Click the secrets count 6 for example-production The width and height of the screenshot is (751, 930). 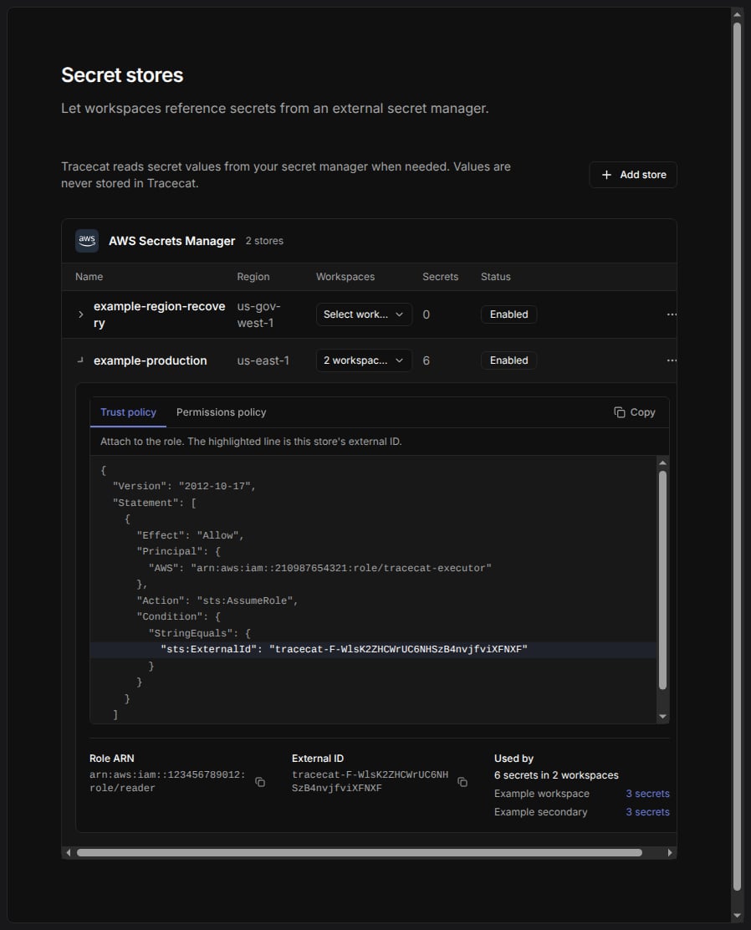(426, 360)
